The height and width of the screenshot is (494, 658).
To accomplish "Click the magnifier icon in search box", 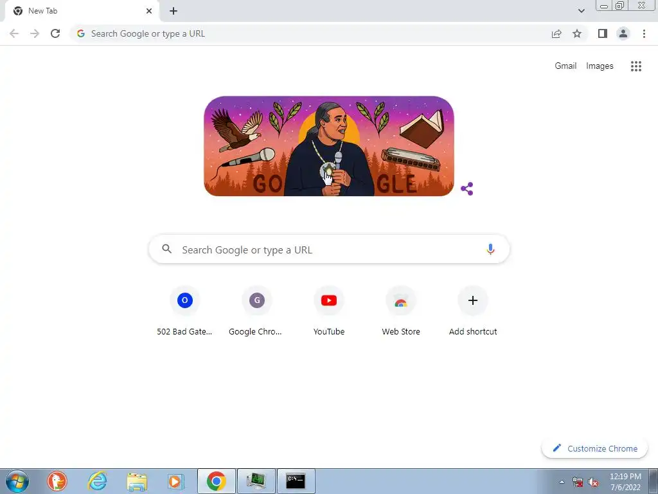I will [x=167, y=249].
